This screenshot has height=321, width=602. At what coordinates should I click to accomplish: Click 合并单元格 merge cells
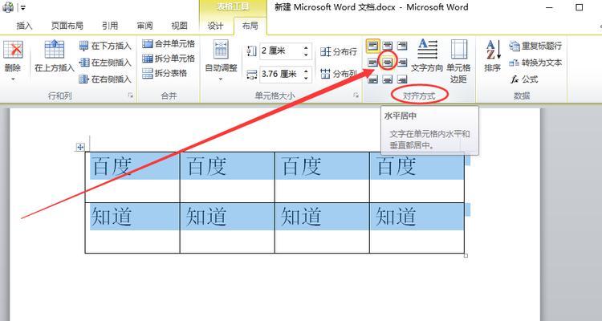[169, 44]
